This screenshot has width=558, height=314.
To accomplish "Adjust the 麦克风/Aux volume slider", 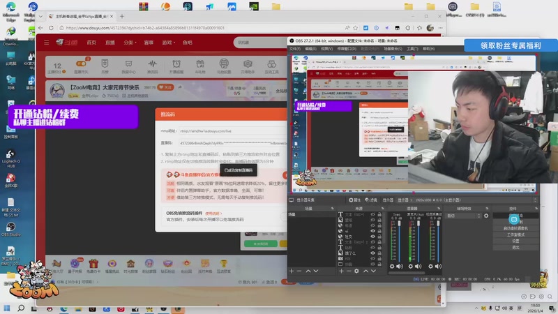I will (x=418, y=241).
